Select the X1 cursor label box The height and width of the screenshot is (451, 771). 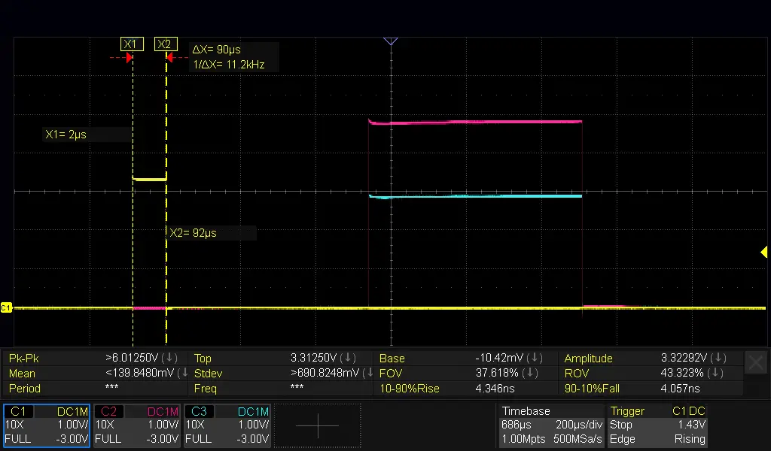pyautogui.click(x=132, y=44)
